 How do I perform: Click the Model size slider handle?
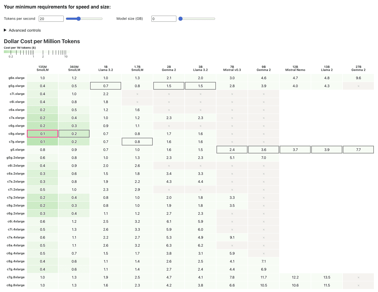click(x=180, y=18)
